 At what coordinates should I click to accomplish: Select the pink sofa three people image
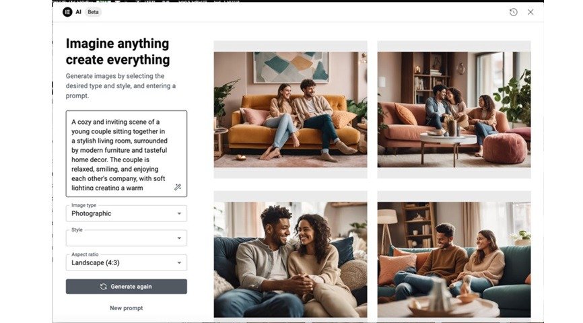click(x=454, y=110)
